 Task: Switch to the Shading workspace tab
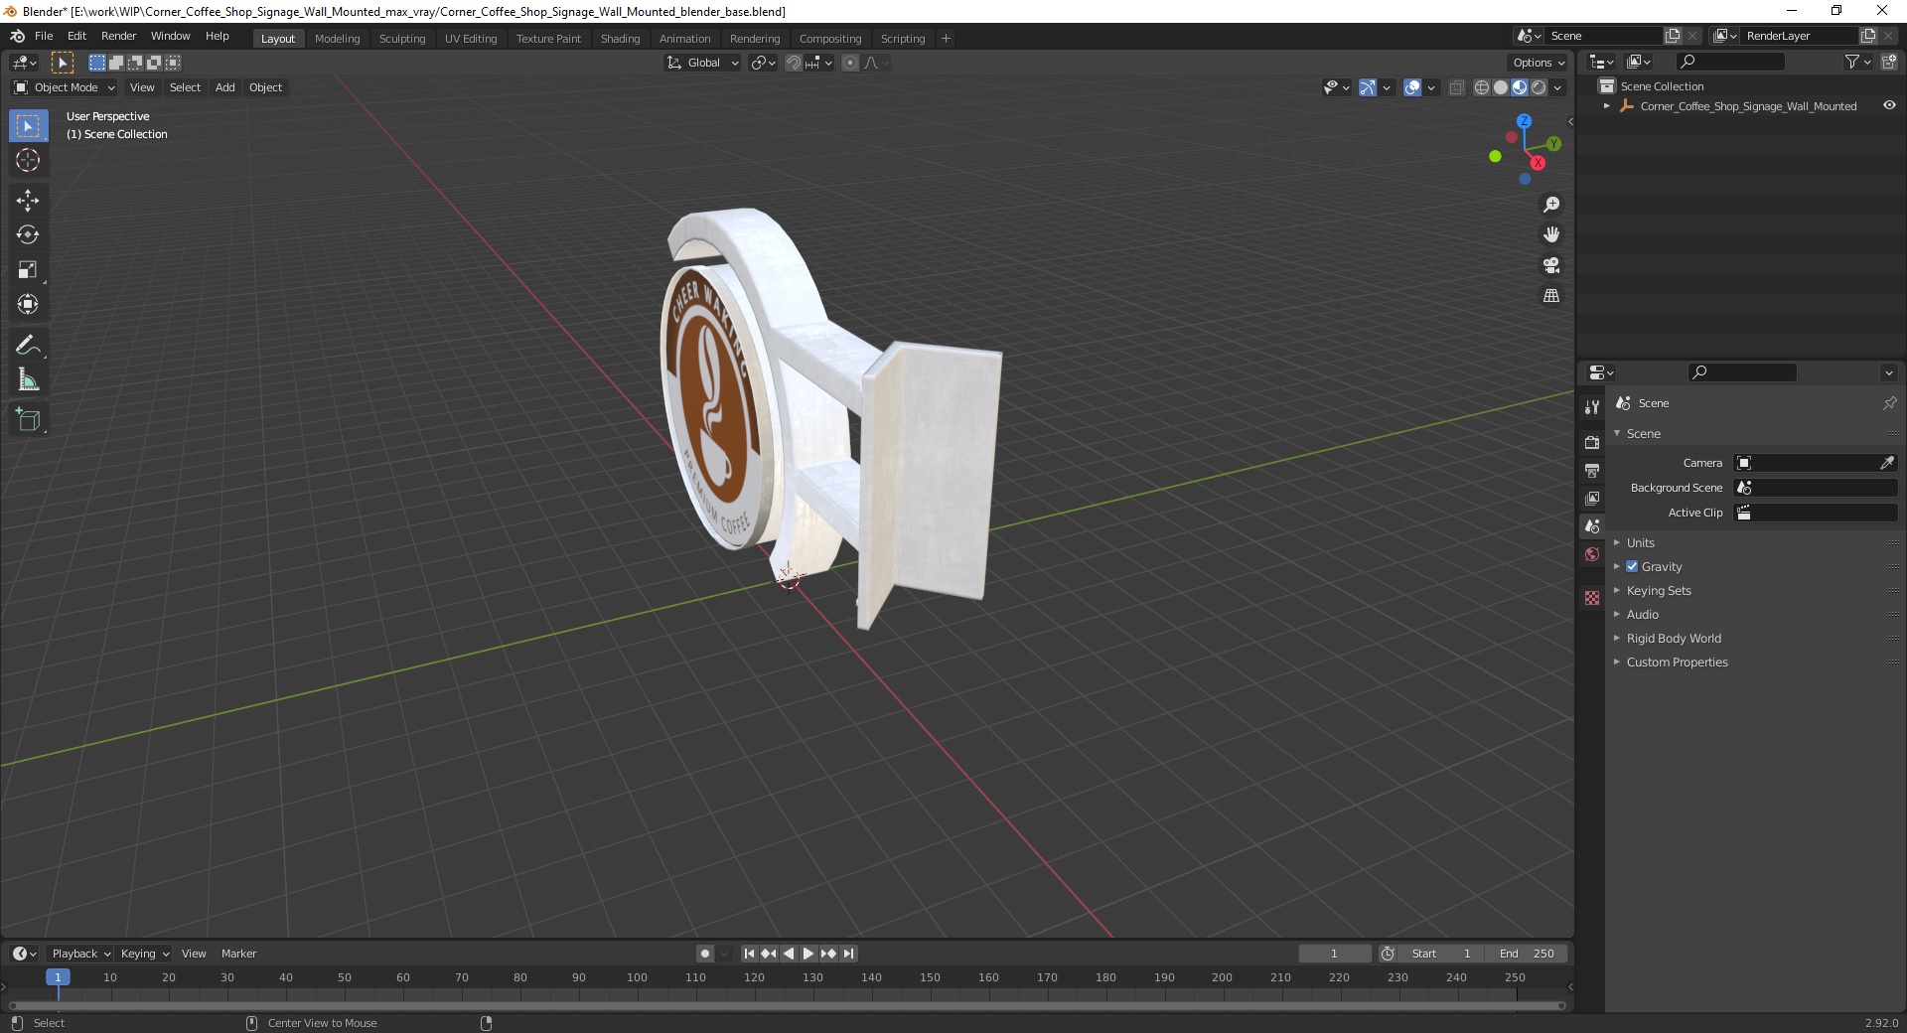coord(620,39)
